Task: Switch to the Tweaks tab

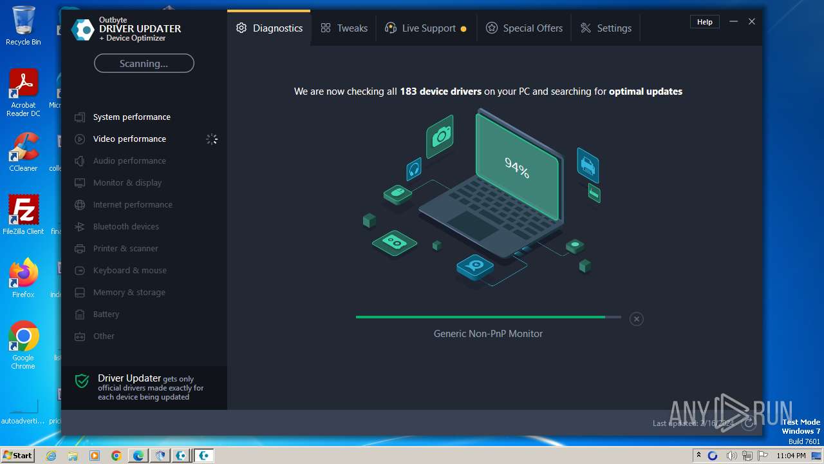Action: (344, 28)
